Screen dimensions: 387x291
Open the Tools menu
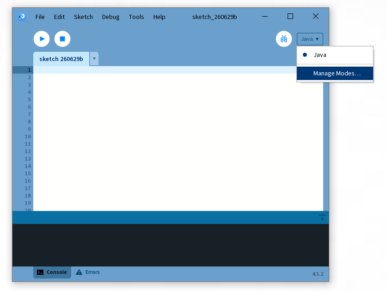click(136, 17)
